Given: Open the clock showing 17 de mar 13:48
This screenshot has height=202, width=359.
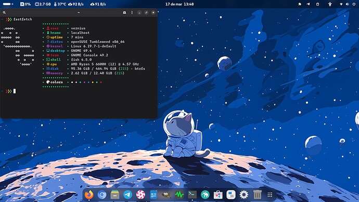Looking at the screenshot, I should click(179, 4).
